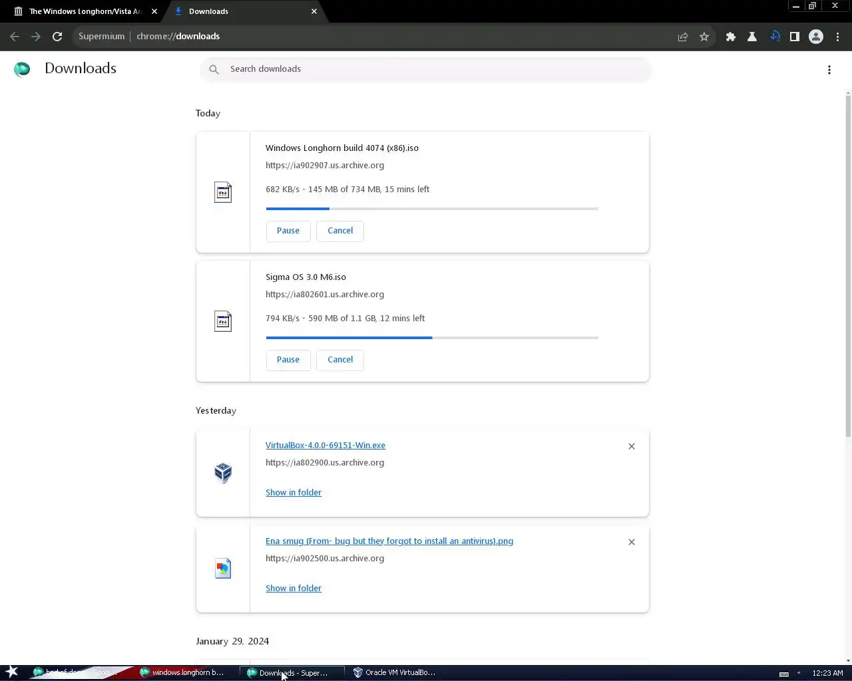Viewport: 852px width, 681px height.
Task: Cancel the Sigma OS 3.0 M6 download
Action: tap(340, 360)
